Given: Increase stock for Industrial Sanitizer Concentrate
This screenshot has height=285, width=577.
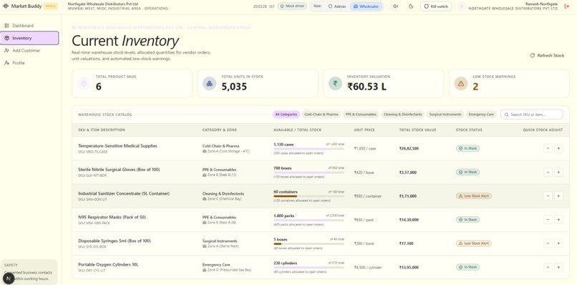Looking at the screenshot, I should point(558,196).
